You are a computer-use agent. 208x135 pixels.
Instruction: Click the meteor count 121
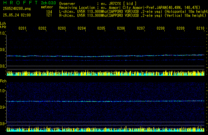(x=49, y=15)
